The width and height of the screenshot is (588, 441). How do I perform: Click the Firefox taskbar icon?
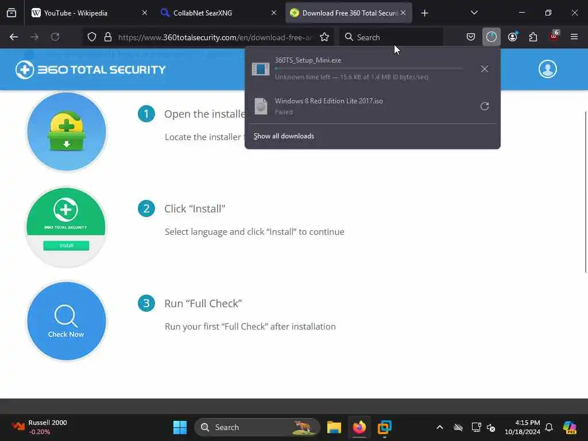(359, 427)
